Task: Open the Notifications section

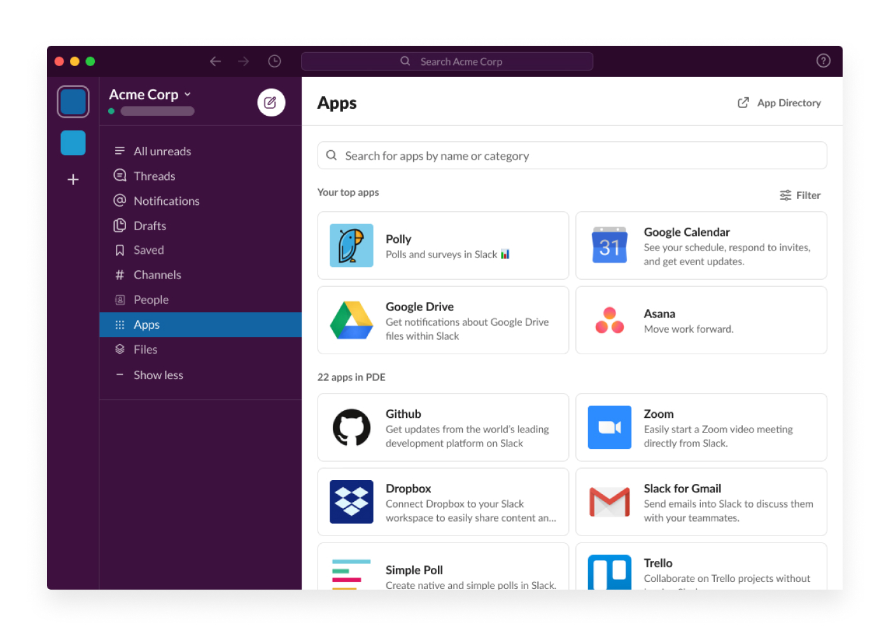Action: click(x=166, y=200)
